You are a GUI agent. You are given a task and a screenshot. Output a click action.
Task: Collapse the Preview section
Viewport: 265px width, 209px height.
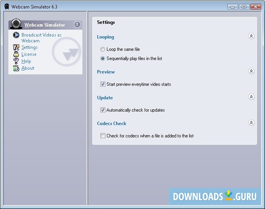click(x=251, y=71)
